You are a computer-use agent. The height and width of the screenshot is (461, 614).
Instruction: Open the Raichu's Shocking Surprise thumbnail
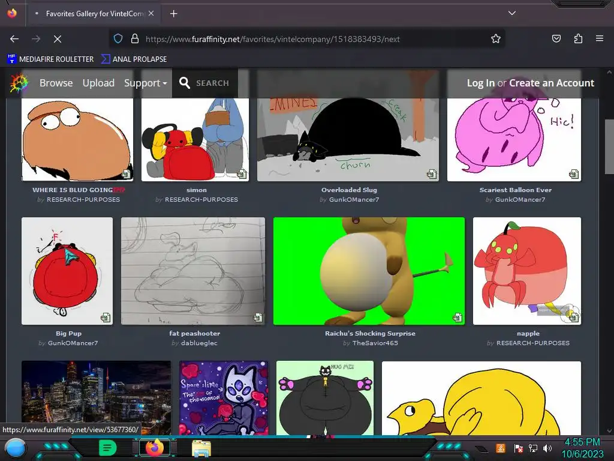[369, 271]
